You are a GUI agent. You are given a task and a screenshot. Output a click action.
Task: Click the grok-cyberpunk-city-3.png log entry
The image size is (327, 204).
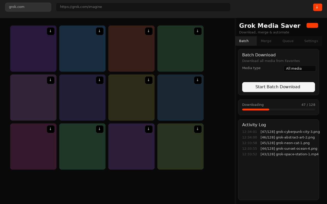pyautogui.click(x=290, y=132)
